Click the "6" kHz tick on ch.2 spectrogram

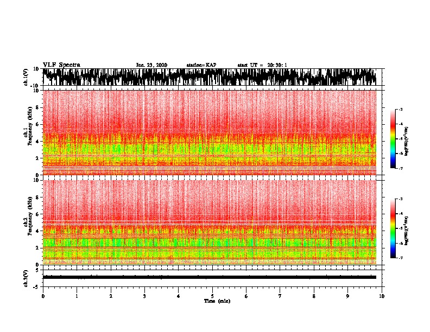click(x=37, y=214)
